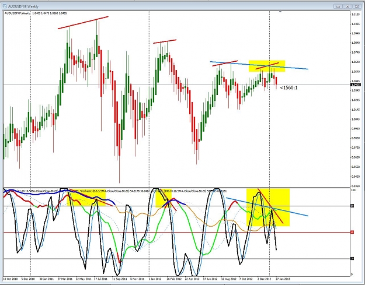Click the '22 Apr 2012' date label

192,279
